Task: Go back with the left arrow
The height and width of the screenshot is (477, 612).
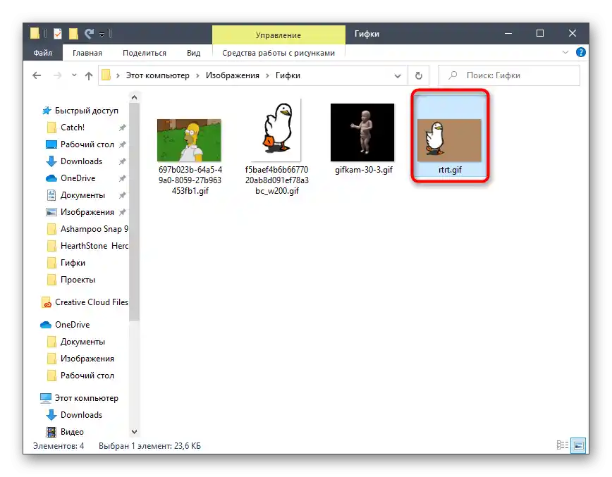Action: 37,75
